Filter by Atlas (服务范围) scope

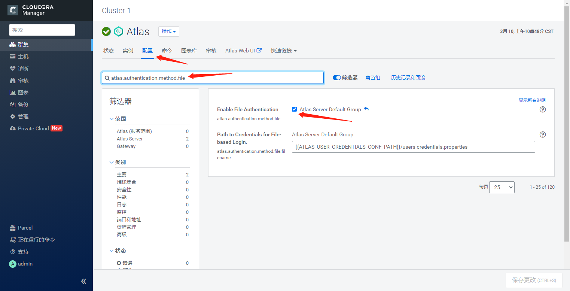[134, 131]
